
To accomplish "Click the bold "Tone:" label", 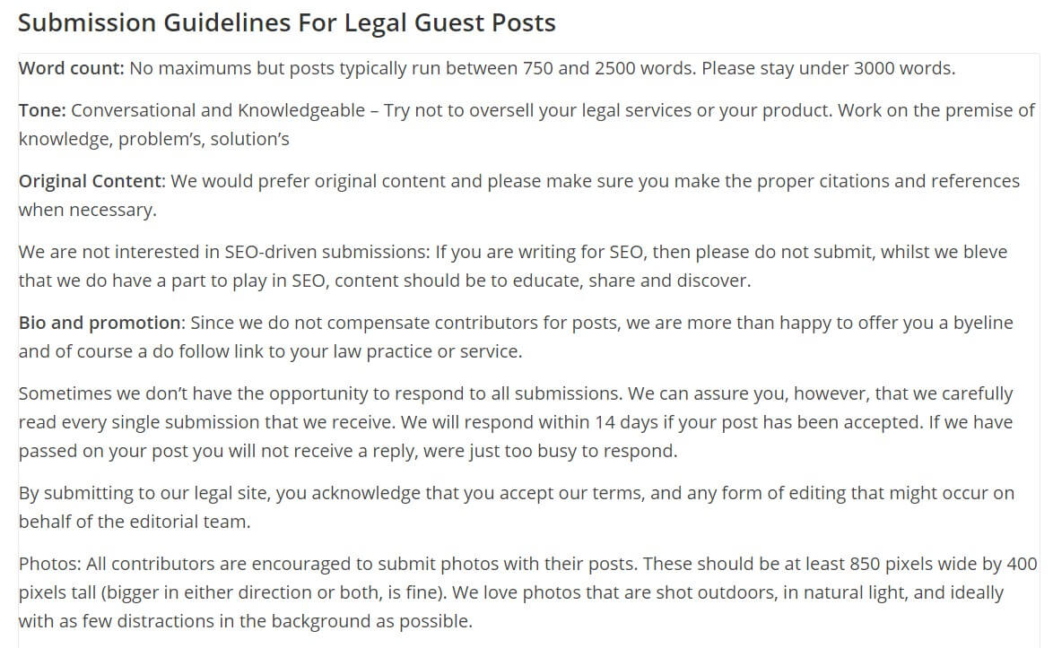I will click(x=42, y=110).
